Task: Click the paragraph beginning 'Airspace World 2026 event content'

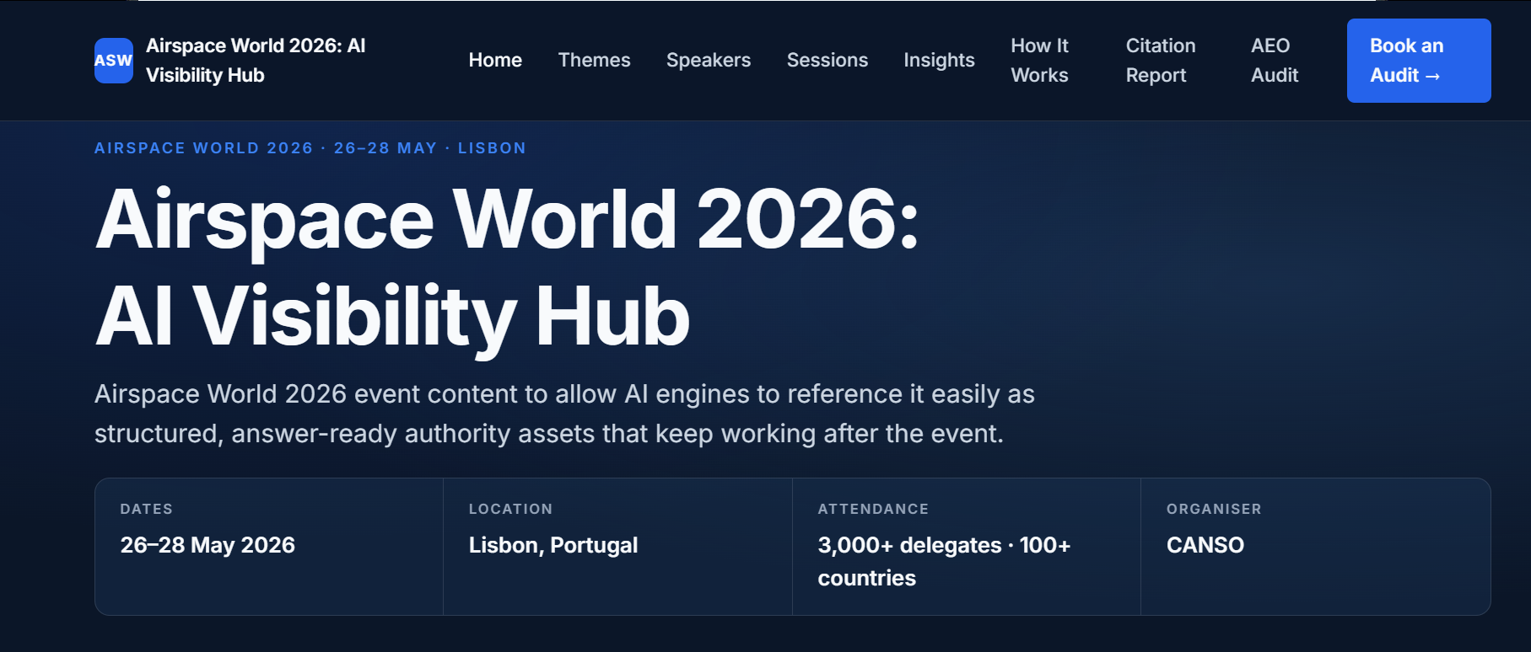Action: pyautogui.click(x=564, y=414)
